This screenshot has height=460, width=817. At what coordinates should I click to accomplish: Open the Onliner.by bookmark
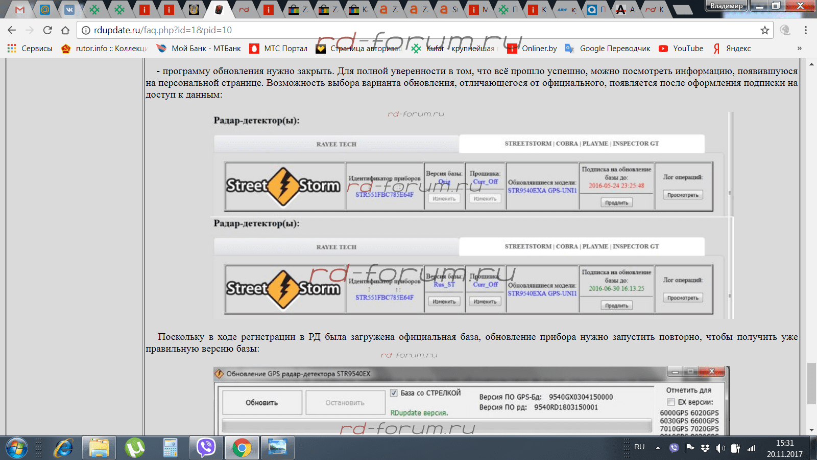click(x=532, y=49)
